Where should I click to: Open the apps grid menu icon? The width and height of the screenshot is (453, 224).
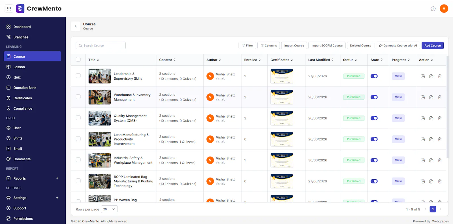9,8
